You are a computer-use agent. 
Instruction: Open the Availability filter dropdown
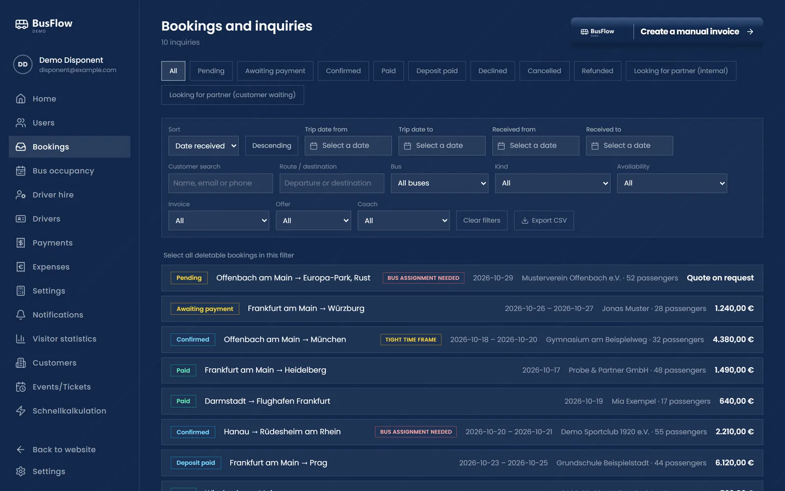(672, 183)
